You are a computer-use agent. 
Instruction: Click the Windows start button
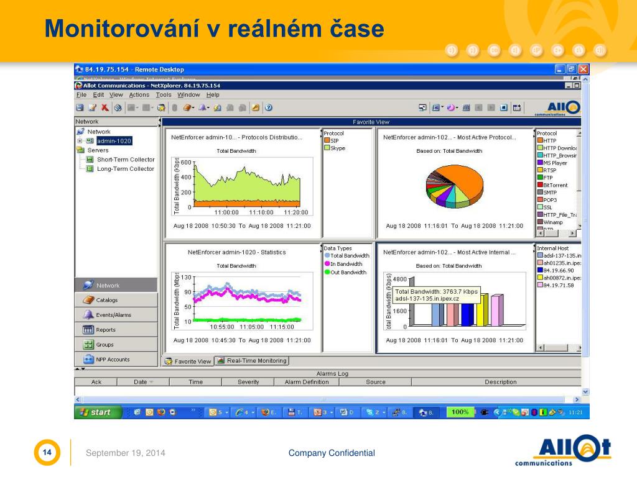pos(98,412)
